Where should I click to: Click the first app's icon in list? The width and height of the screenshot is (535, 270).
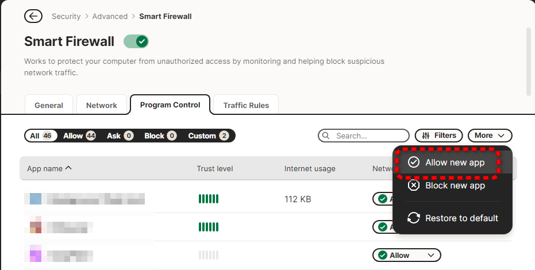(x=36, y=199)
